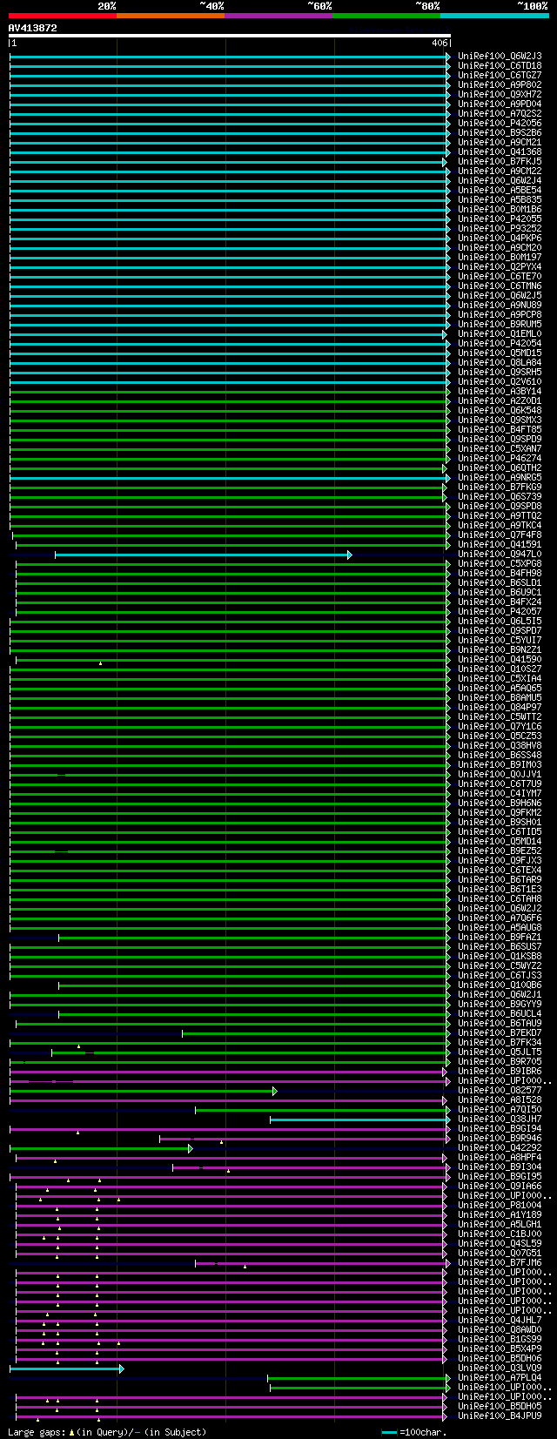
Task: Select hit UniRef100_Q1EML0
Action: coord(500,333)
